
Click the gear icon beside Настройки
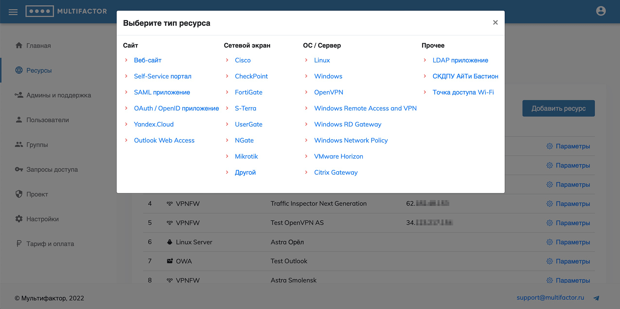(19, 219)
